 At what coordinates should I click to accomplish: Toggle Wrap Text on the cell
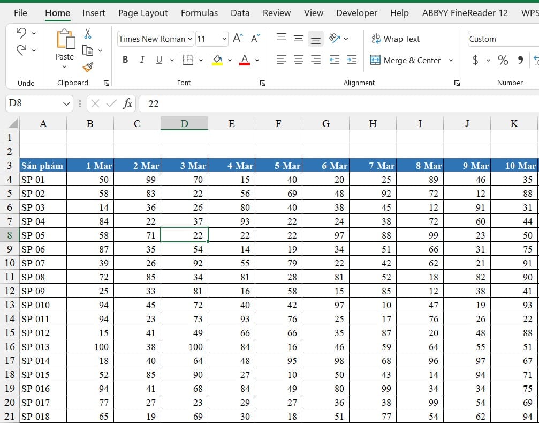click(x=396, y=39)
